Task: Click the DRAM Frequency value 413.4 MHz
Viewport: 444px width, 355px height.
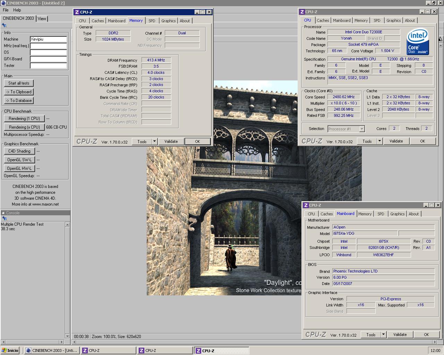Action: click(156, 60)
